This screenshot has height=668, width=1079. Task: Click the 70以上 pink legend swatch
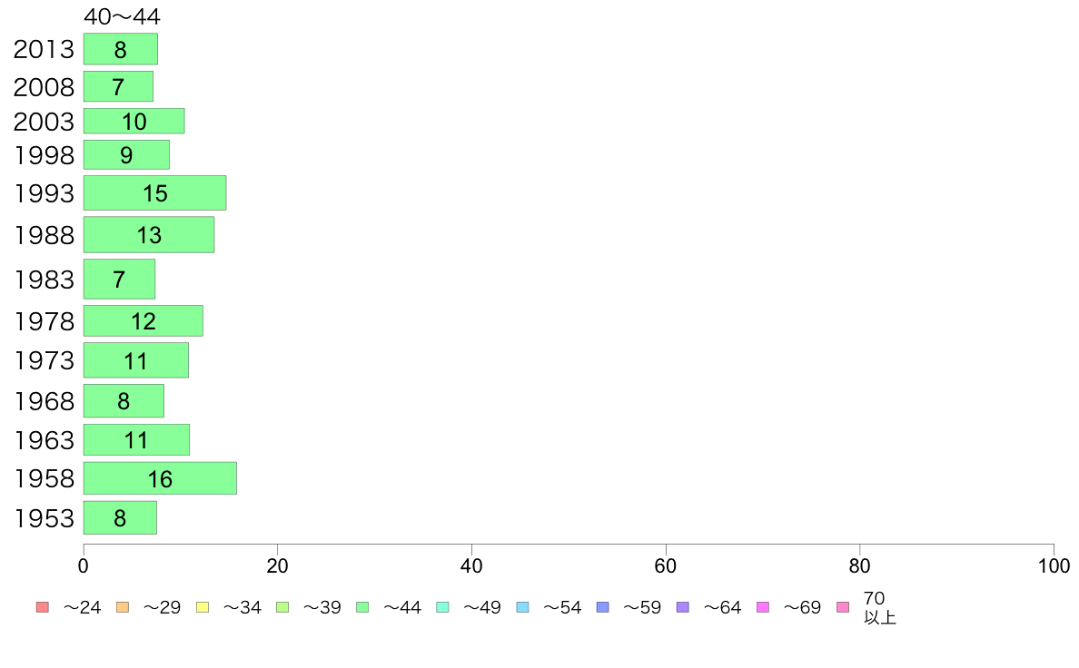click(x=843, y=607)
